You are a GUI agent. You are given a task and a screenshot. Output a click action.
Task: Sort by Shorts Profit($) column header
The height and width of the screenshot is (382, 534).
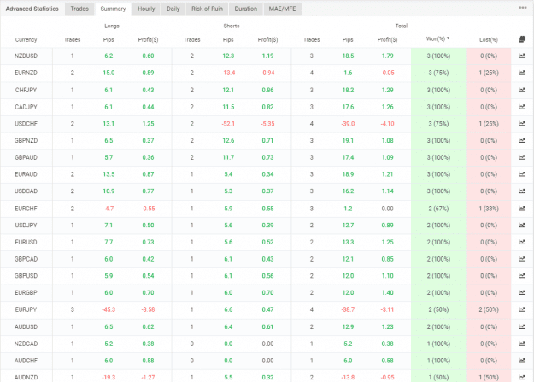point(267,40)
